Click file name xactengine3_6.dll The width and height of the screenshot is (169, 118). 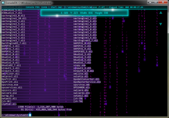pos(85,38)
